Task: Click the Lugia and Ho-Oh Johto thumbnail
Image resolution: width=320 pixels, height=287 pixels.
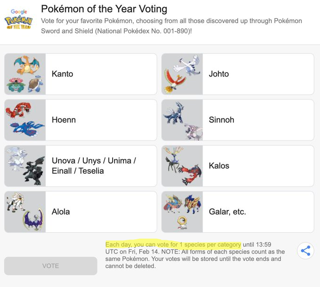Action: [x=182, y=74]
